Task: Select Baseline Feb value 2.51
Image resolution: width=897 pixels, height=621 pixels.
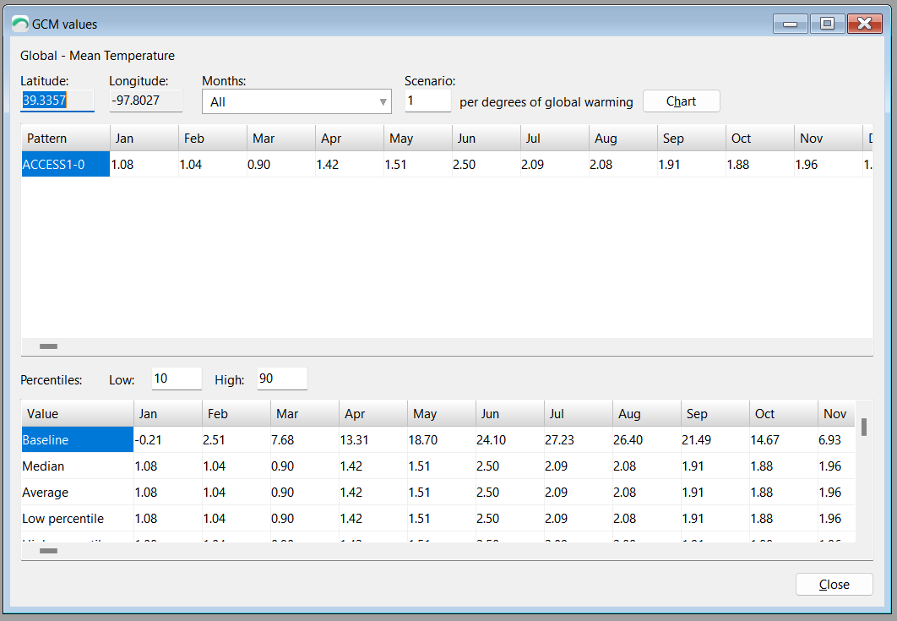Action: (x=236, y=440)
